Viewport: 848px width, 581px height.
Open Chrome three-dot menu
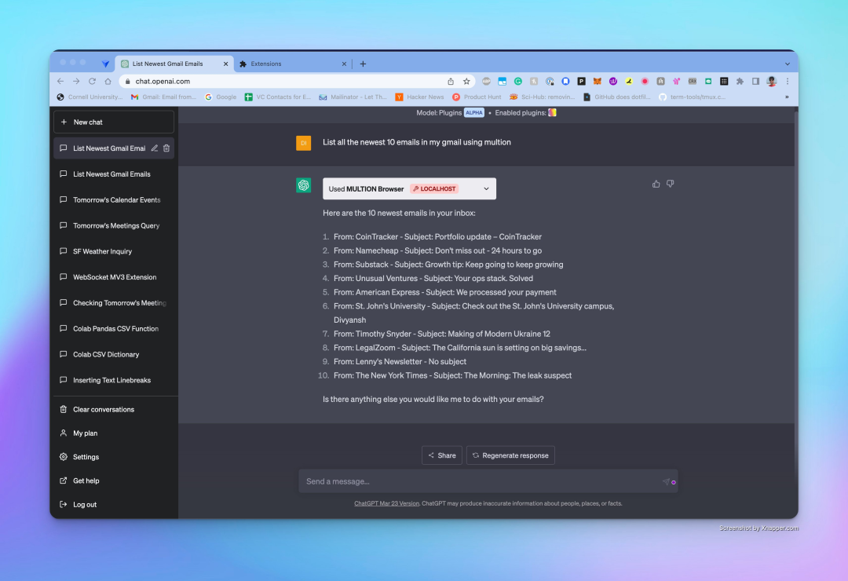[788, 81]
